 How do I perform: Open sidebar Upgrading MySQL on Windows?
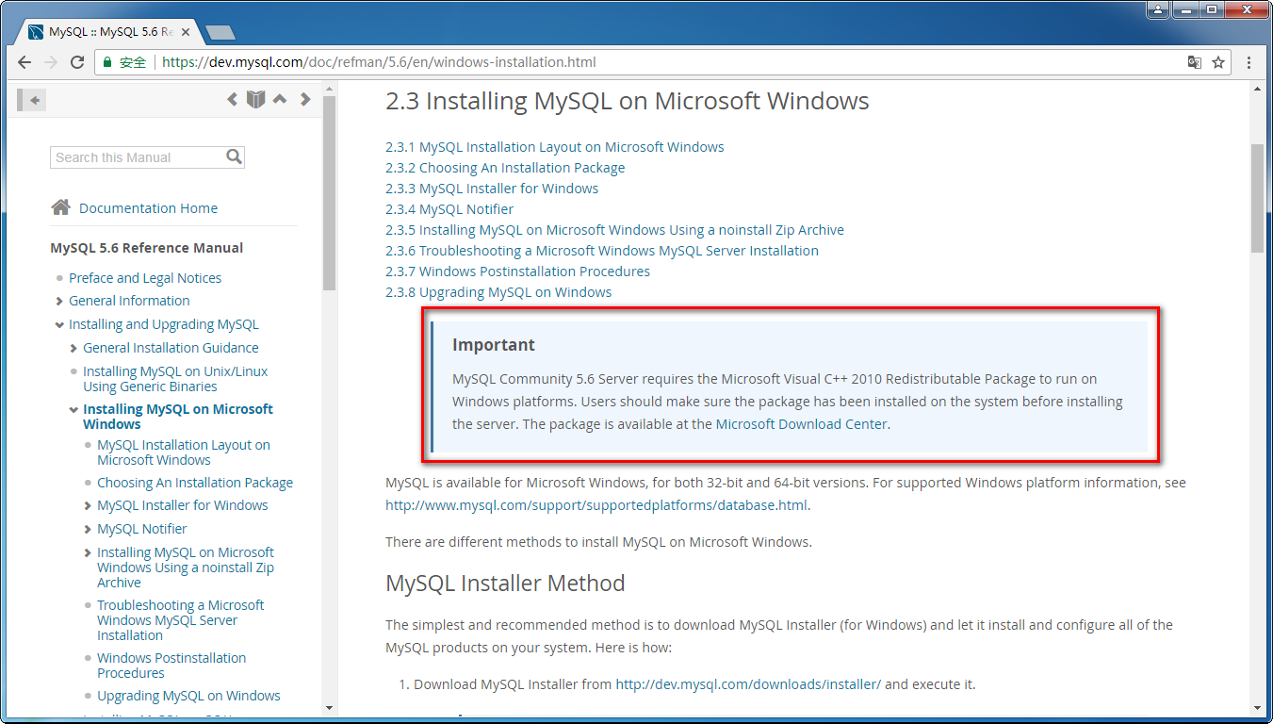(188, 696)
